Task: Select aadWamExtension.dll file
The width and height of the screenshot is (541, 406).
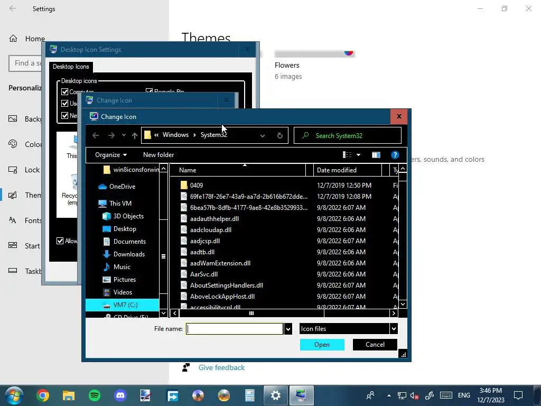Action: tap(220, 263)
